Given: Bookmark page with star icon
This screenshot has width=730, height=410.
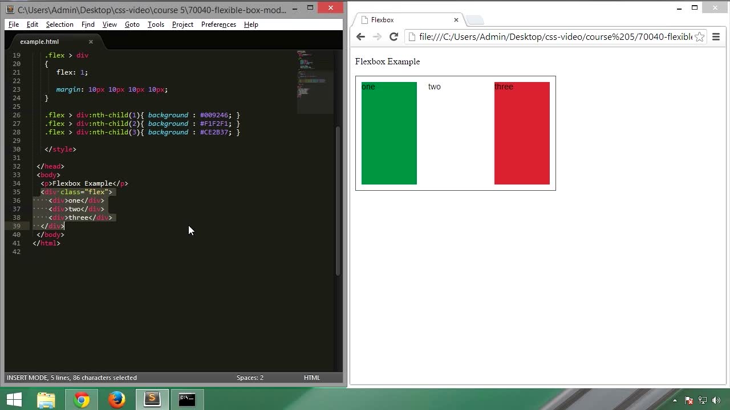Looking at the screenshot, I should pyautogui.click(x=699, y=37).
